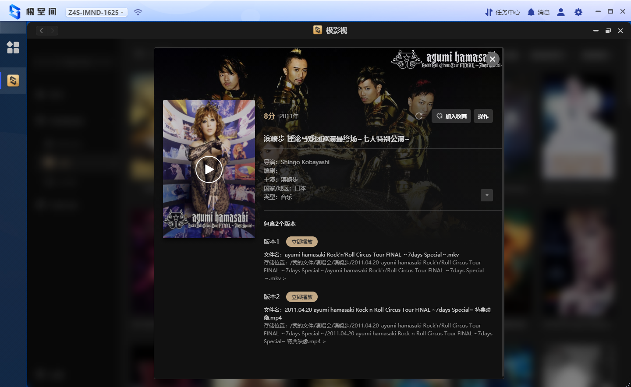
Task: Click 国家/地区：日本 text
Action: [x=285, y=188]
